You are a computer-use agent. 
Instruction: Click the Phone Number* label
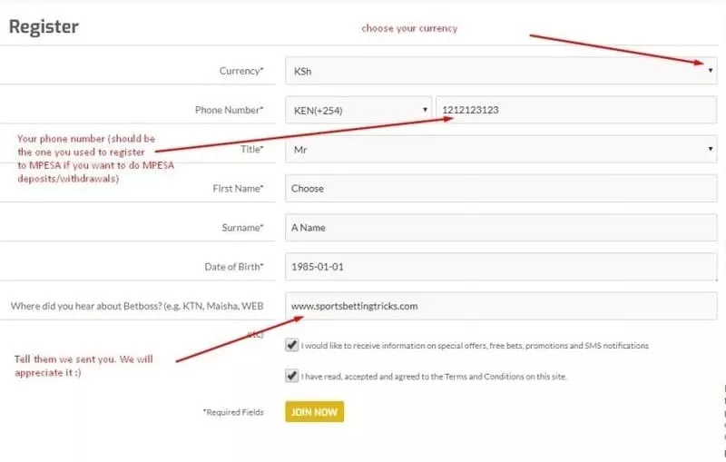tap(230, 110)
